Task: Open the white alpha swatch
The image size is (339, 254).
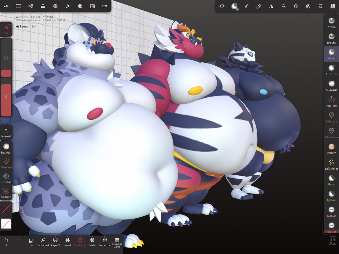Action: pos(6,224)
